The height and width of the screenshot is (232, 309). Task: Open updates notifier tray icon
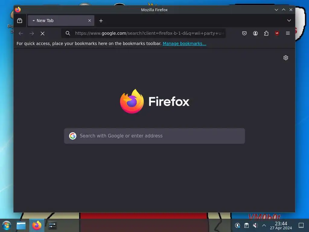point(237,225)
